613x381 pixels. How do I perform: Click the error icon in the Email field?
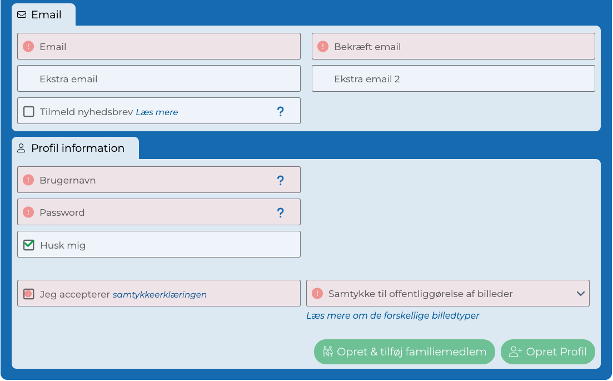tap(28, 46)
